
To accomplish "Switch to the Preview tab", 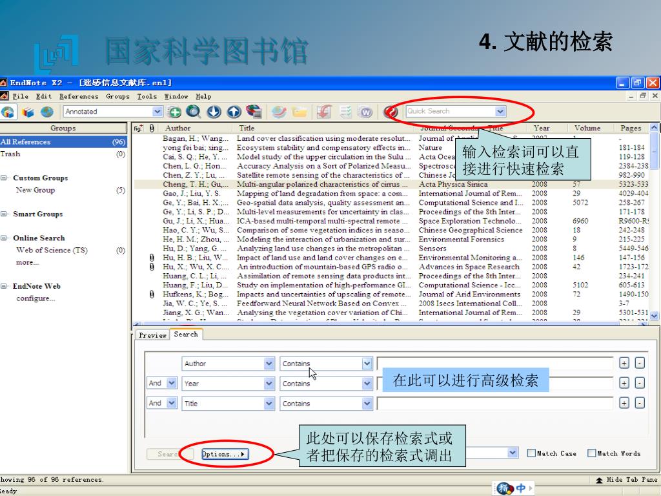I will point(152,335).
